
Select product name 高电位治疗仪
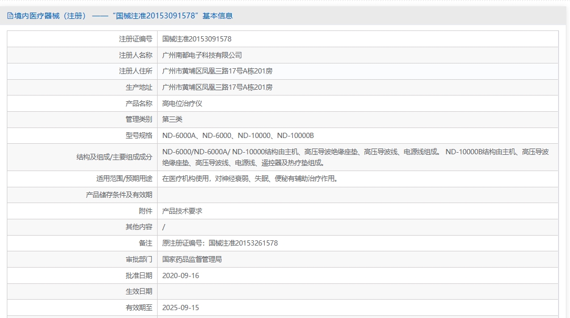[182, 103]
